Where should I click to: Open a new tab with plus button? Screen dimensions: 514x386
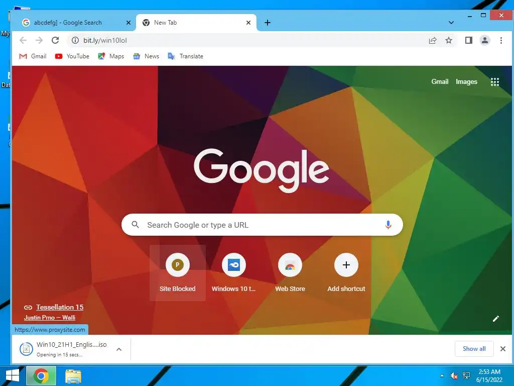[x=268, y=23]
